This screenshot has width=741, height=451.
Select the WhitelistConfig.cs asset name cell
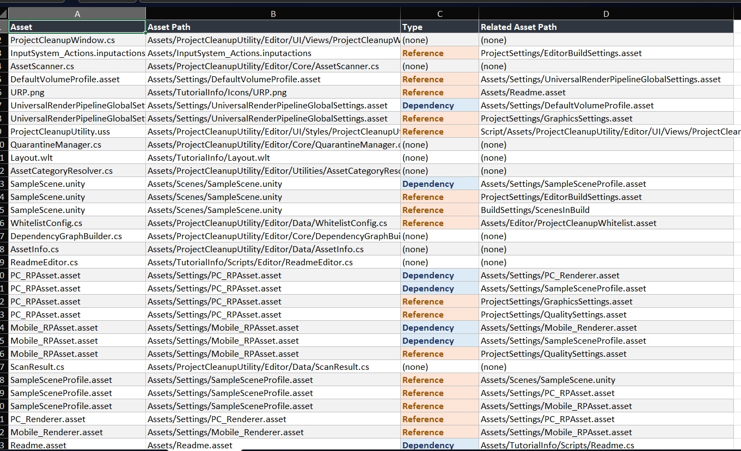click(77, 223)
